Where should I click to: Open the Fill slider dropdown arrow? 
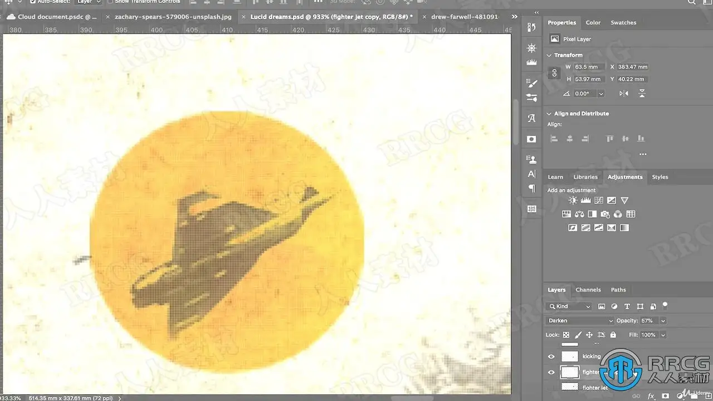[663, 335]
